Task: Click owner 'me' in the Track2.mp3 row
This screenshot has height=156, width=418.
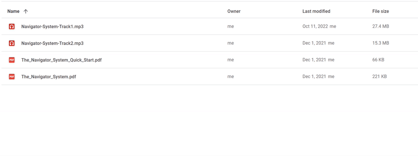Action: (x=231, y=43)
